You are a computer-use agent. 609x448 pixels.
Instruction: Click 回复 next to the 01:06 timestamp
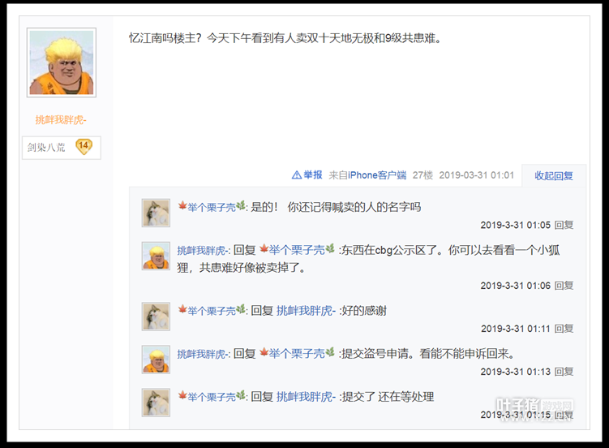click(x=564, y=286)
